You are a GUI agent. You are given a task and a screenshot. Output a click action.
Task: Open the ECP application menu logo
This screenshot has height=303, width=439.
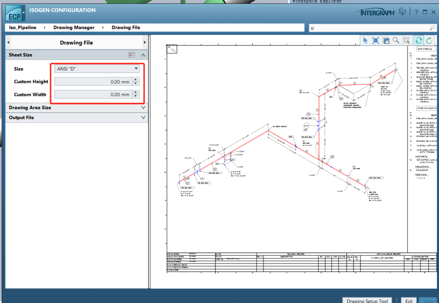coord(14,14)
